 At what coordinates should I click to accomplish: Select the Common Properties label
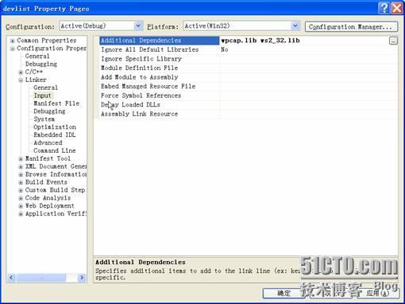[47, 41]
